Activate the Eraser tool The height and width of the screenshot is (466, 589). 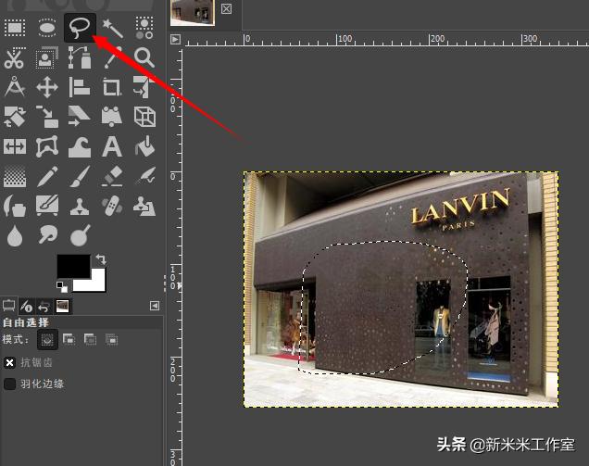click(x=112, y=176)
